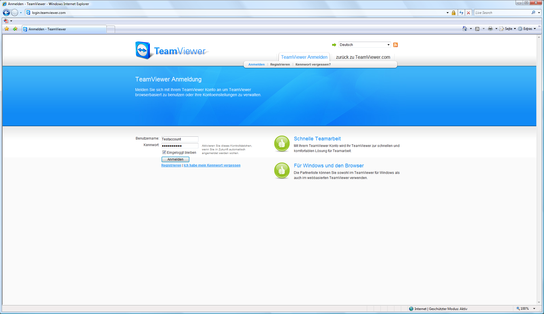
Task: Expand the Extras dropdown menu
Action: click(x=528, y=29)
